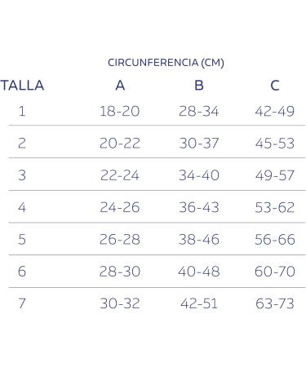The width and height of the screenshot is (306, 367).
Task: Click column header B
Action: tap(199, 86)
